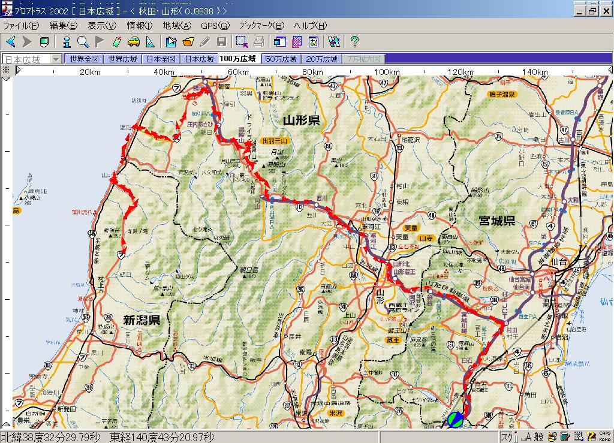The width and height of the screenshot is (614, 443).
Task: Select the 世界全図 map tab
Action: coord(84,59)
